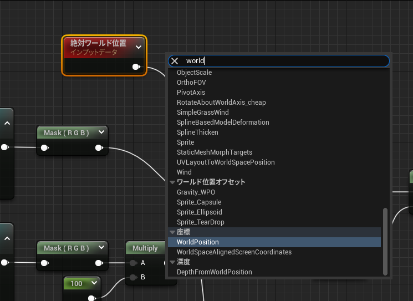This screenshot has width=413, height=301.
Task: Click the upper left node's output pin
Action: point(5,147)
